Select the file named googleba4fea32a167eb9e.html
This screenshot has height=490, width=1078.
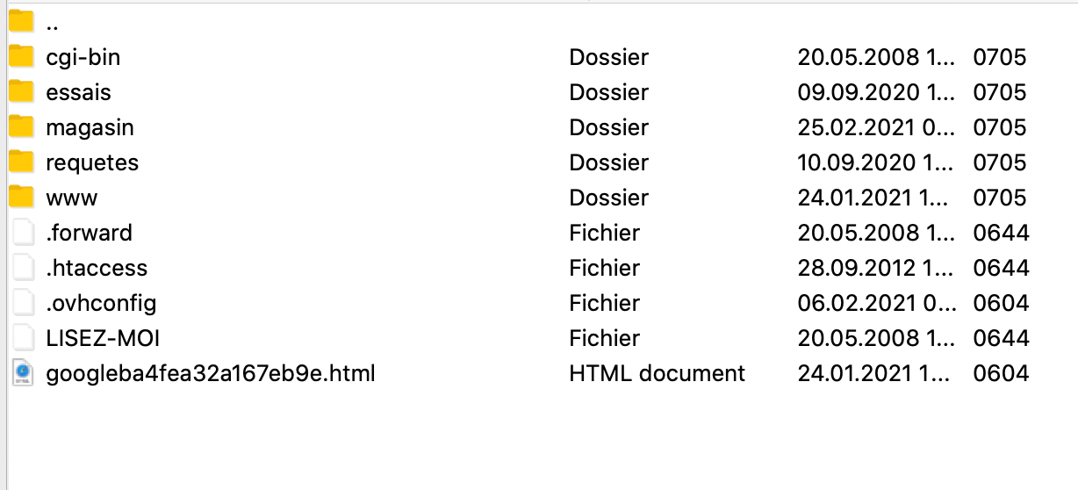point(211,373)
